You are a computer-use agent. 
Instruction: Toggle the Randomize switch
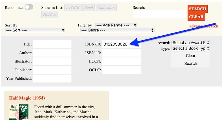coord(29,7)
